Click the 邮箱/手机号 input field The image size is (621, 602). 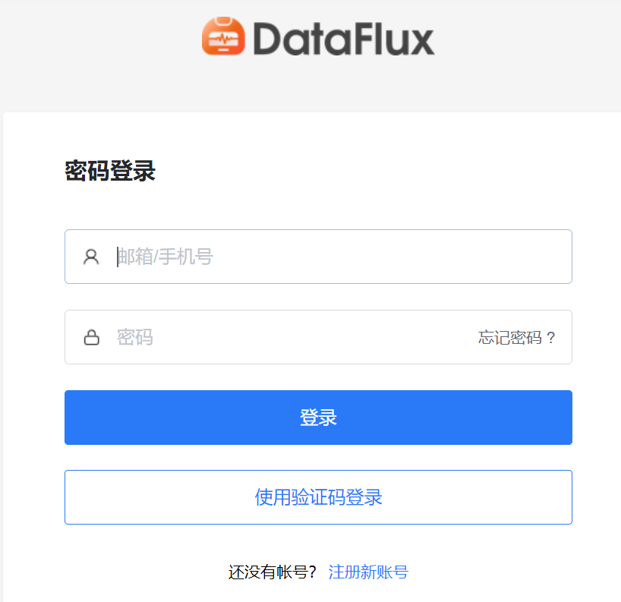304,257
